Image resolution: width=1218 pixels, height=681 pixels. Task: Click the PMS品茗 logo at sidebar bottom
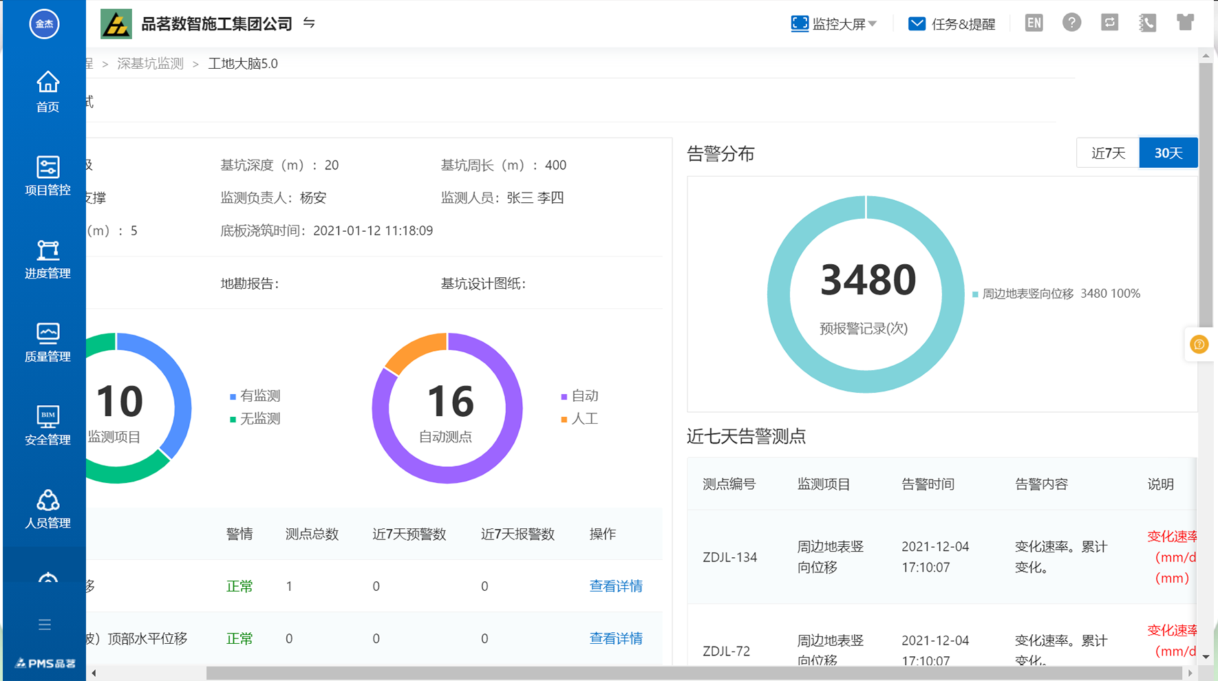pos(45,663)
